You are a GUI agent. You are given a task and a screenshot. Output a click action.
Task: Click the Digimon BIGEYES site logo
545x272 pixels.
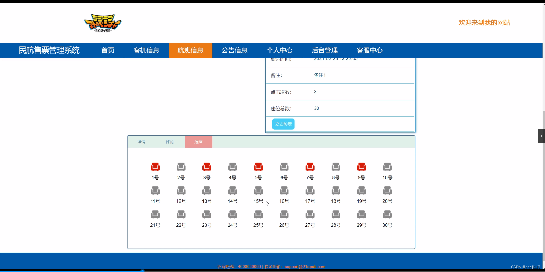pos(103,23)
